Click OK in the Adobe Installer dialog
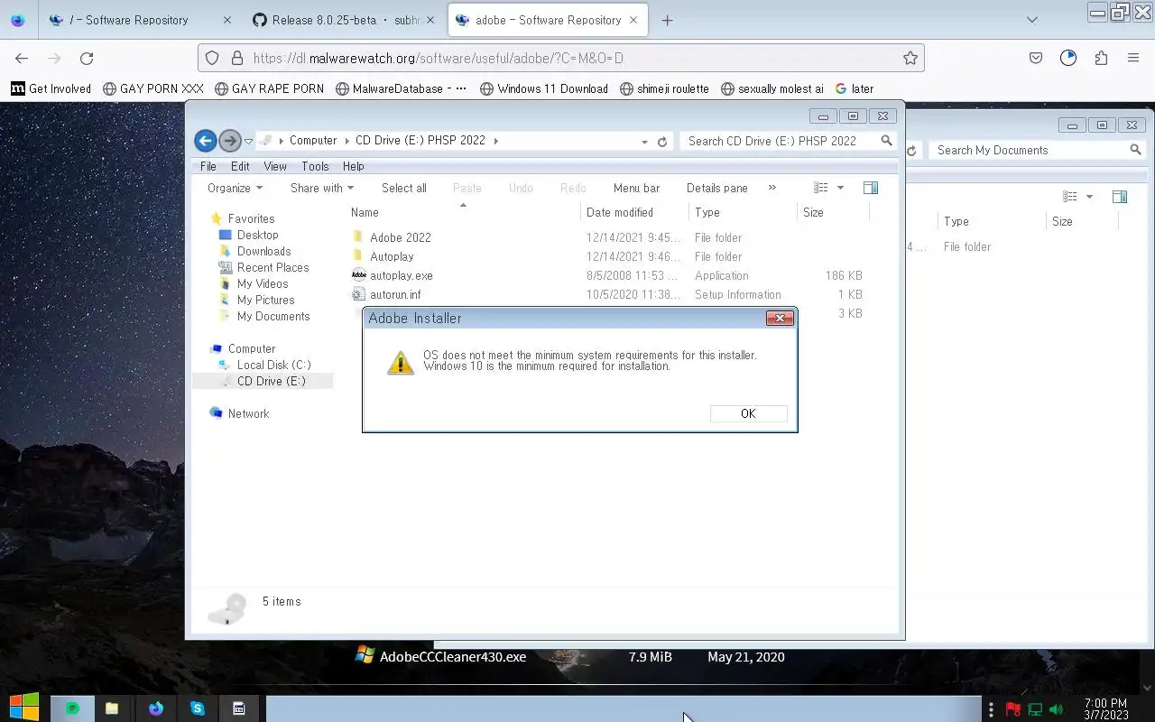The height and width of the screenshot is (722, 1155). click(x=748, y=413)
